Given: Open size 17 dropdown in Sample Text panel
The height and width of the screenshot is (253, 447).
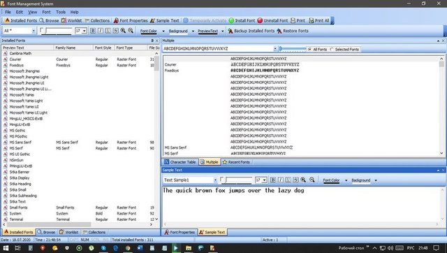Looking at the screenshot, I should [265, 180].
